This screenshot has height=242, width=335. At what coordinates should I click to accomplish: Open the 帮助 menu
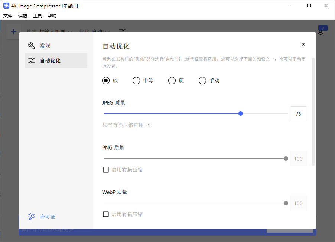[x=52, y=16]
